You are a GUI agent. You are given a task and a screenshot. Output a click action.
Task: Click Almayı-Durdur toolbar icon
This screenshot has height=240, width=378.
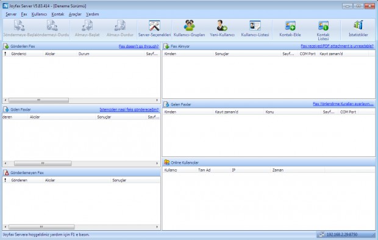pyautogui.click(x=120, y=26)
